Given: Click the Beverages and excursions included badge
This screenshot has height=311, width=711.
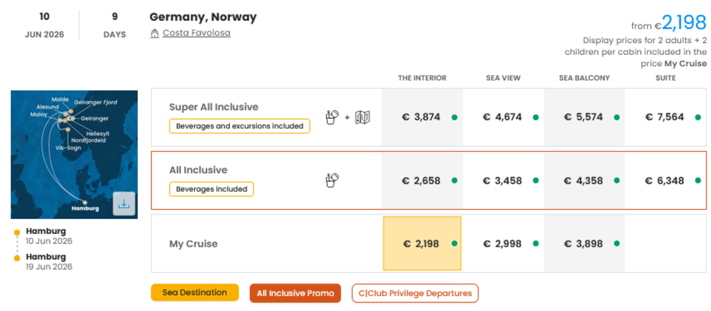Looking at the screenshot, I should [239, 126].
